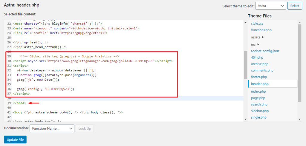Image resolution: width=306 pixels, height=146 pixels.
Task: Click the closing head tag on line 39
Action: click(x=19, y=103)
